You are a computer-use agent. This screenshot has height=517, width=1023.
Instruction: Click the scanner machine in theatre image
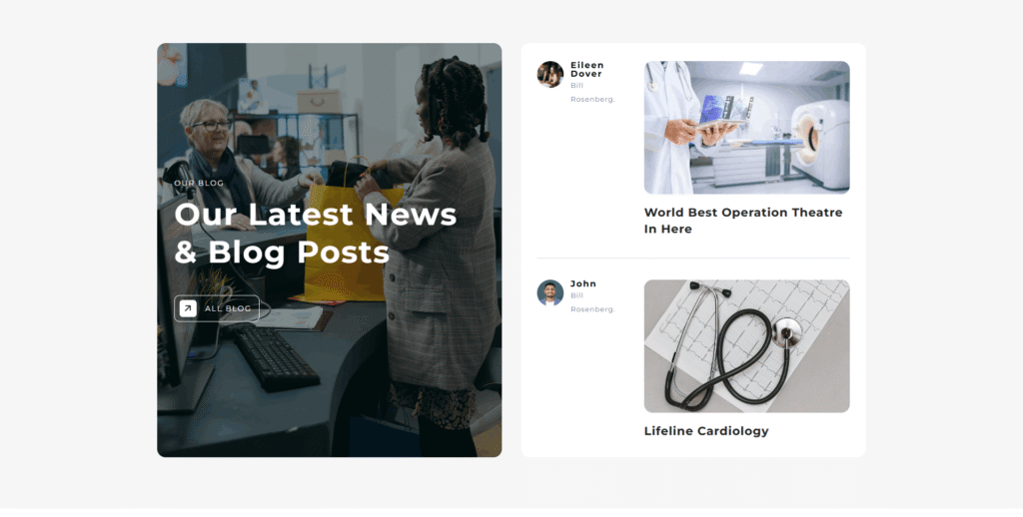[x=820, y=144]
